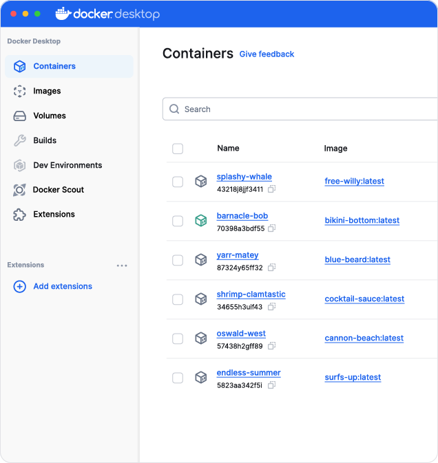Click the green barnacle-bob container status icon
This screenshot has height=463, width=438.
coord(200,221)
